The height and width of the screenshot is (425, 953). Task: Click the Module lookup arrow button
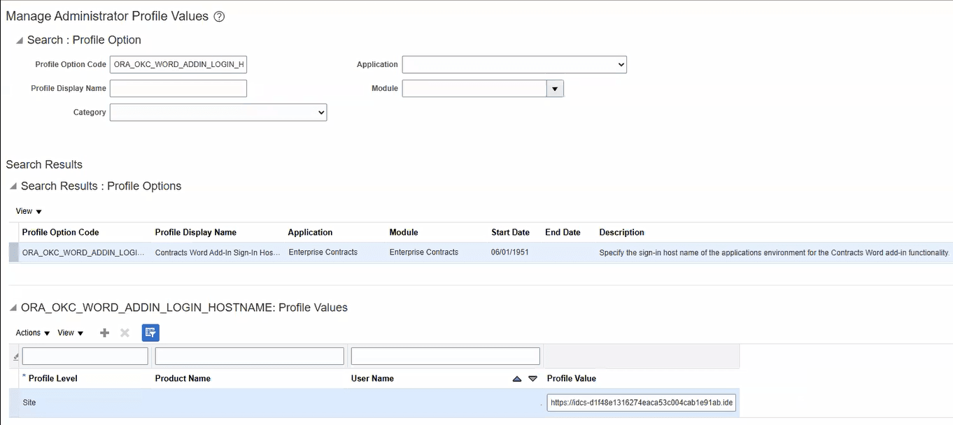555,88
